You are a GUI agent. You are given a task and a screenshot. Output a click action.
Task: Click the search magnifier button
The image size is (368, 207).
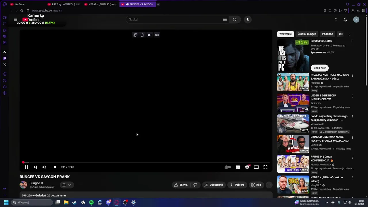pyautogui.click(x=235, y=20)
